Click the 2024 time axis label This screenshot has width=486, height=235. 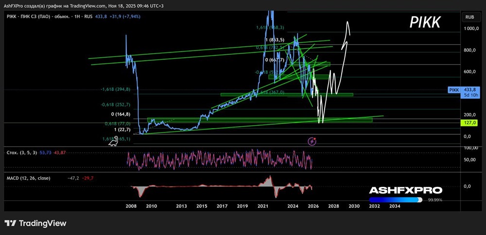(293, 206)
